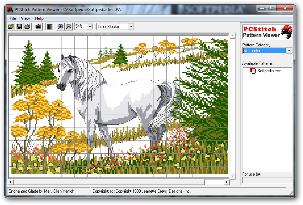Expand the Pattern Category dropdown arrow
Viewport: 303px width, 205px height.
[289, 51]
